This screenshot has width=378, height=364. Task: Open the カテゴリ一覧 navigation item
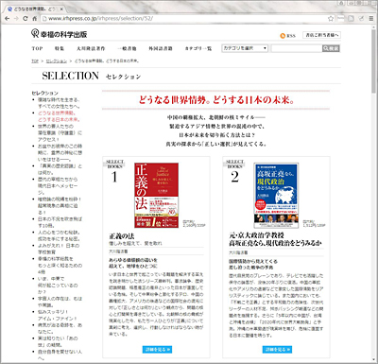tap(198, 48)
